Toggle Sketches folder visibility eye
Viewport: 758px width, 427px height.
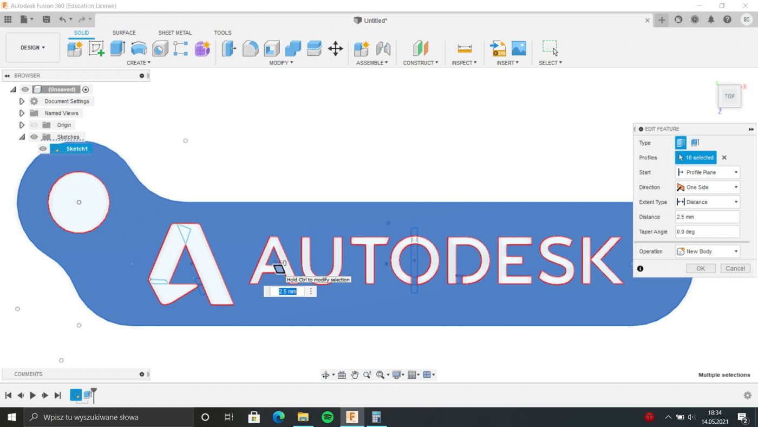point(34,137)
